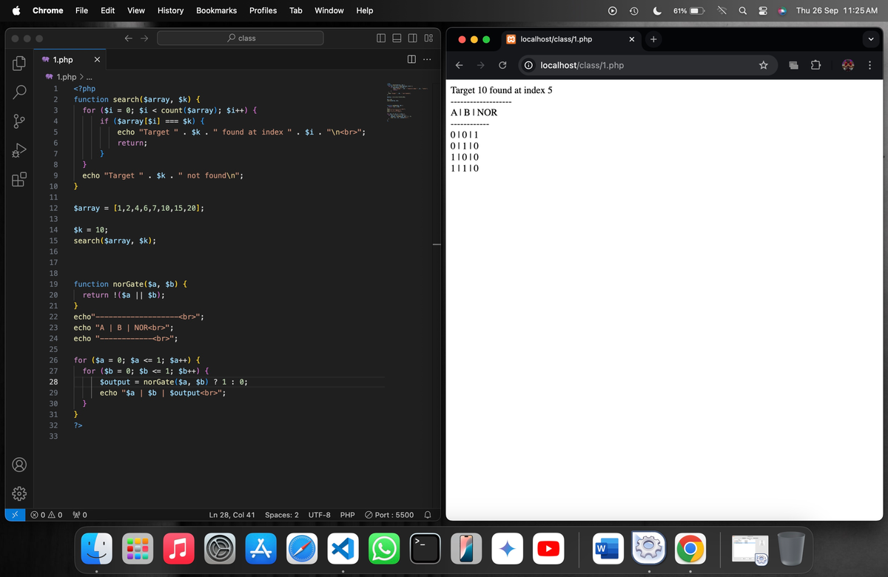
Task: Open More Actions menu in the editor
Action: tap(427, 59)
